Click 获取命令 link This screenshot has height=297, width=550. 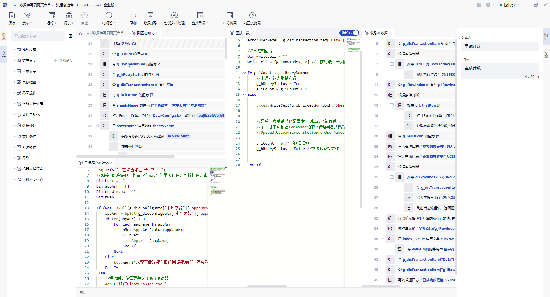click(66, 60)
